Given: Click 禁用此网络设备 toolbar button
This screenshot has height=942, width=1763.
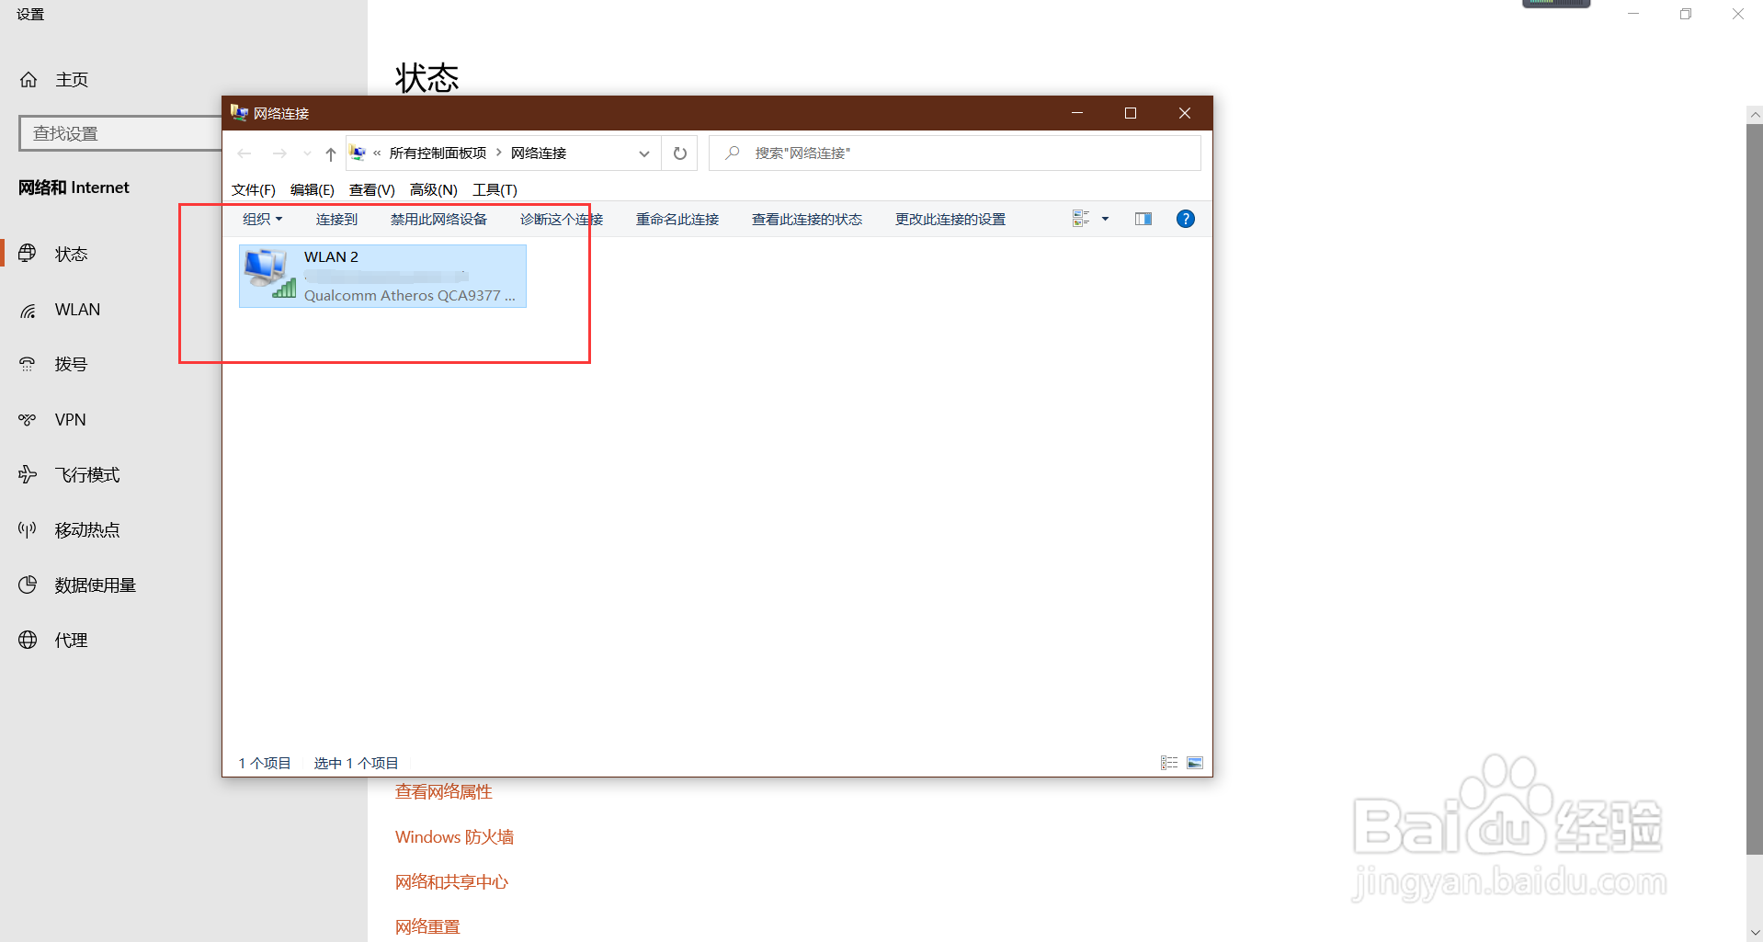Looking at the screenshot, I should pos(438,219).
